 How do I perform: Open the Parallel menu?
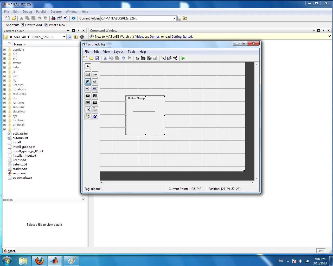pyautogui.click(x=41, y=12)
